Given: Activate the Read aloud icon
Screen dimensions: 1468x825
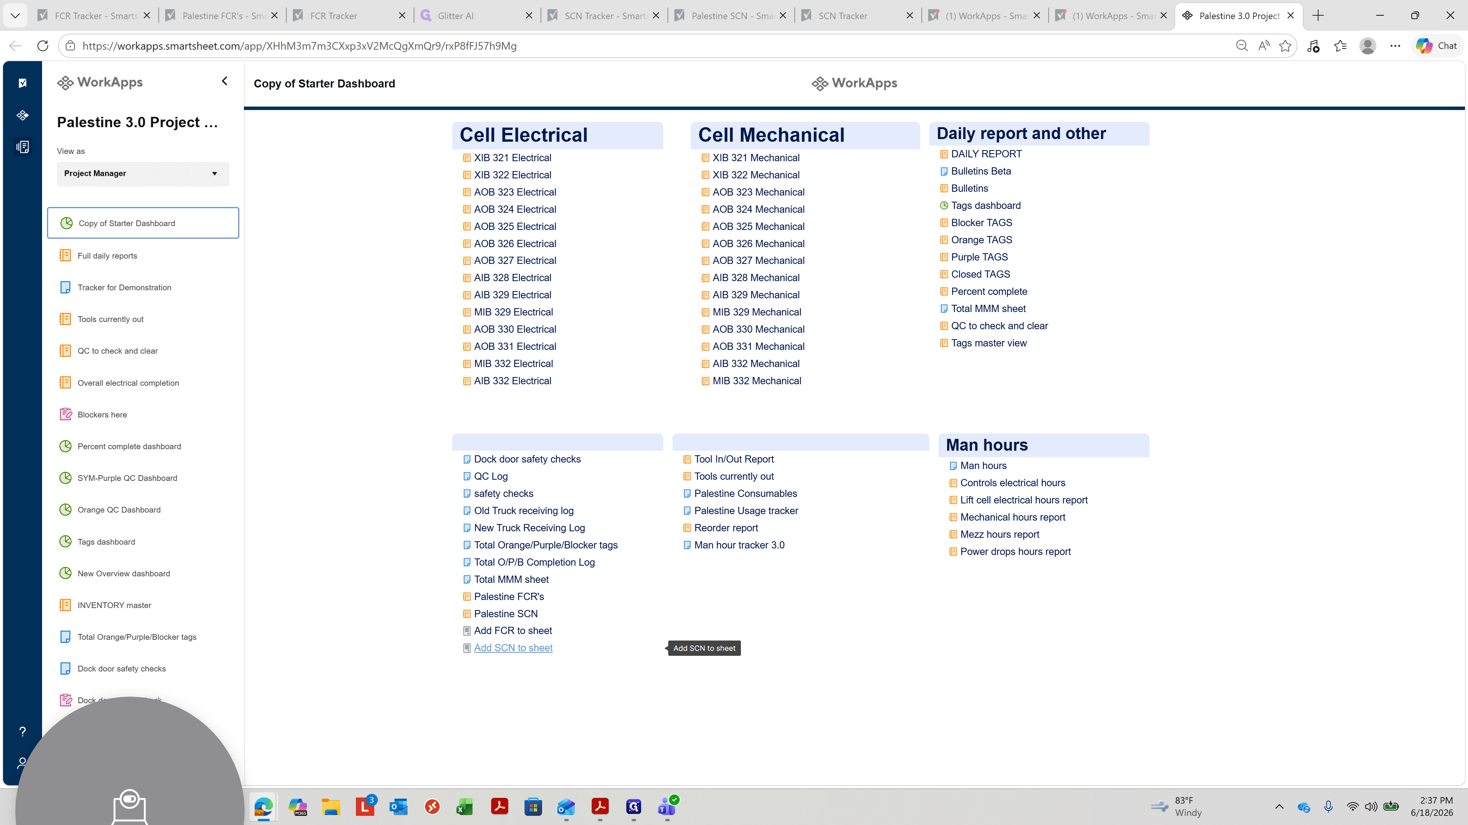Looking at the screenshot, I should [1263, 45].
